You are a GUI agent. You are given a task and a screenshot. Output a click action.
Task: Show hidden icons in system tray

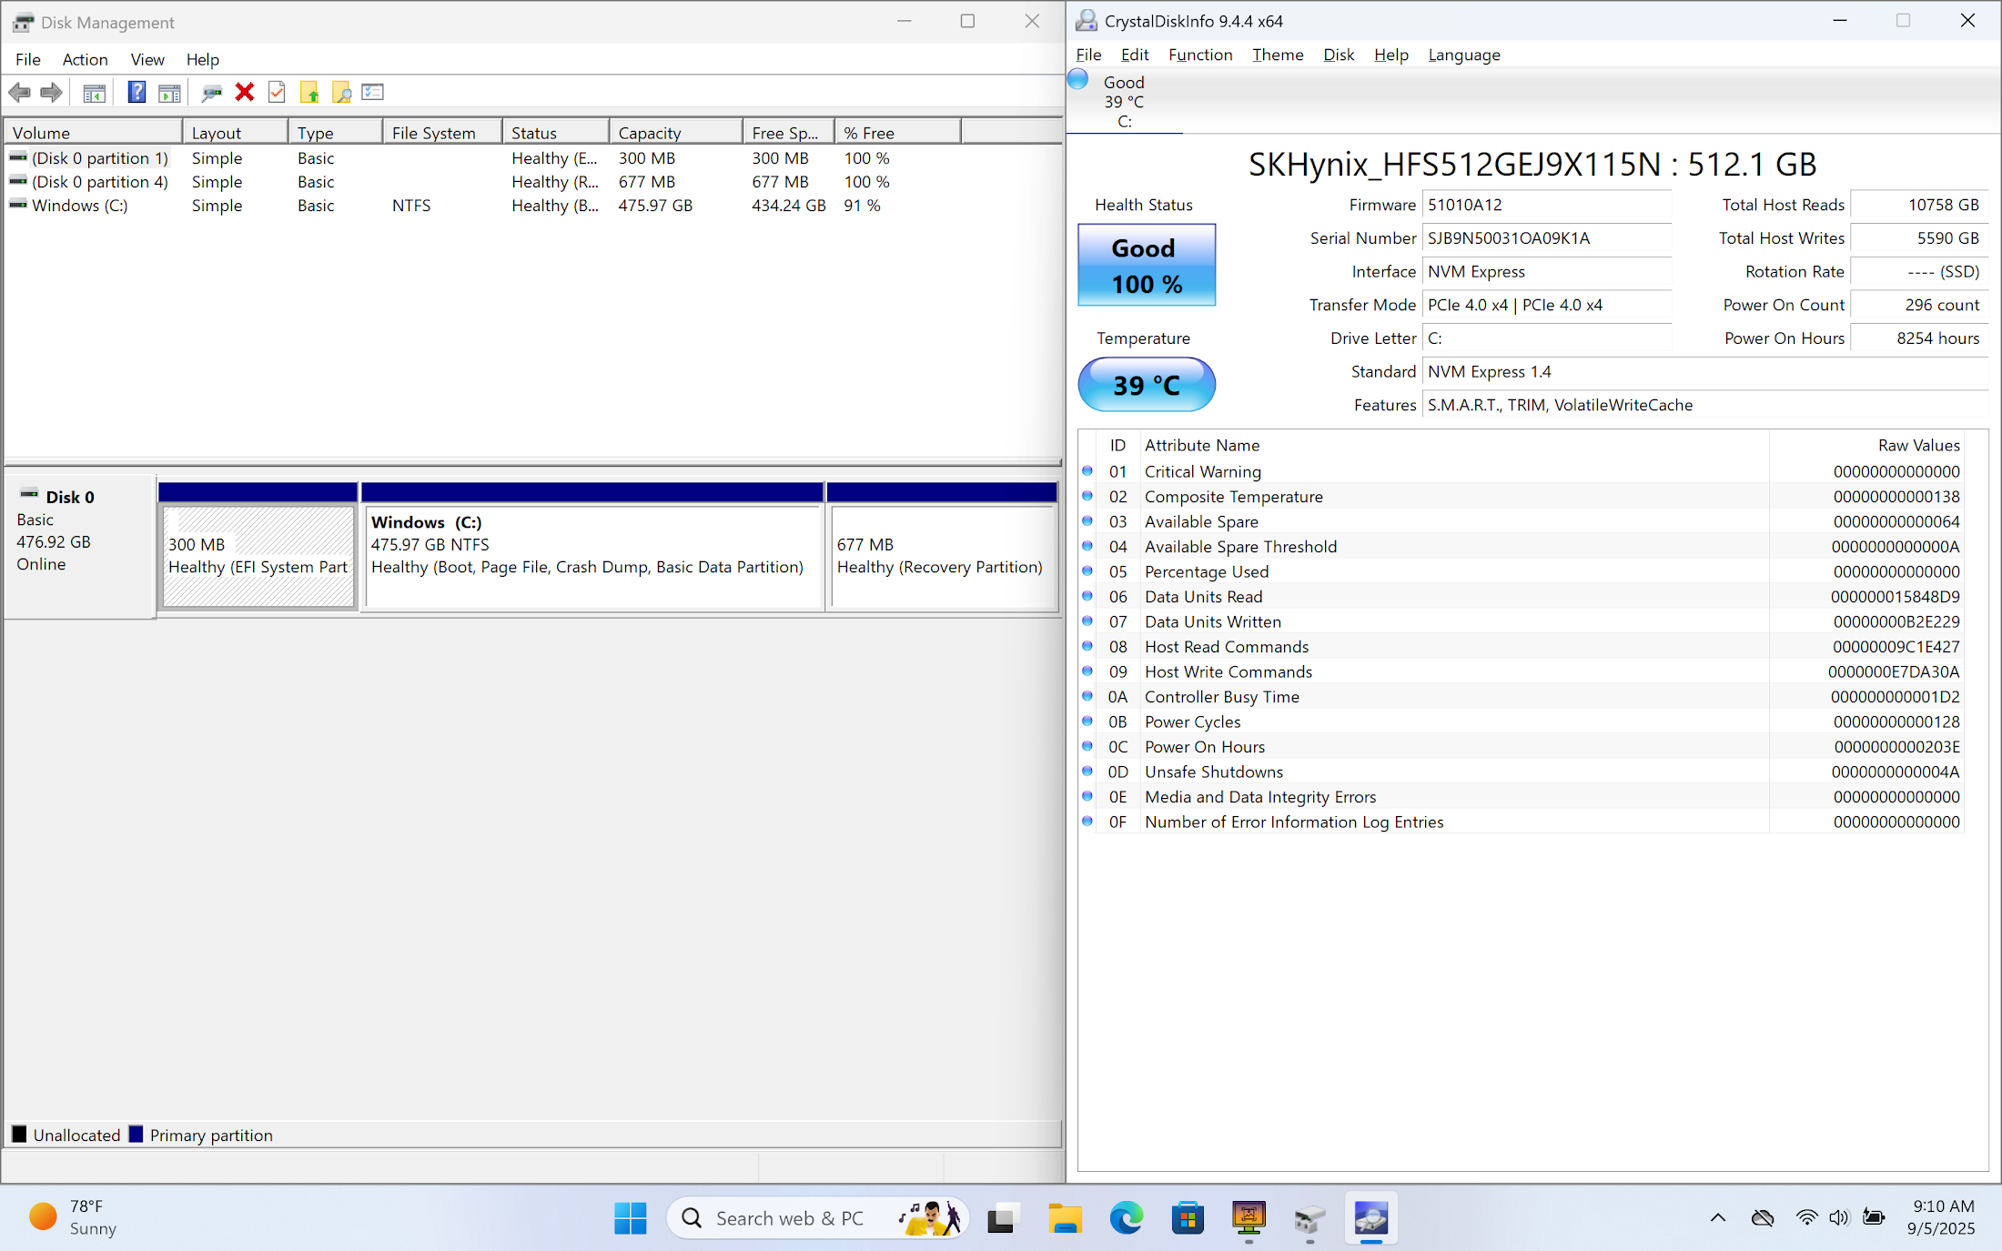tap(1718, 1217)
